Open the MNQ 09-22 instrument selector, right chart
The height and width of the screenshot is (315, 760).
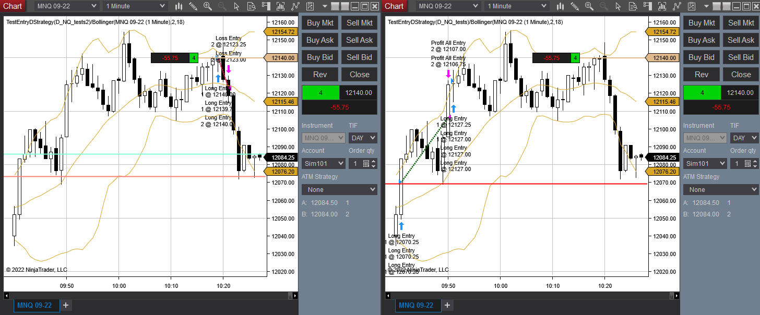pos(448,6)
